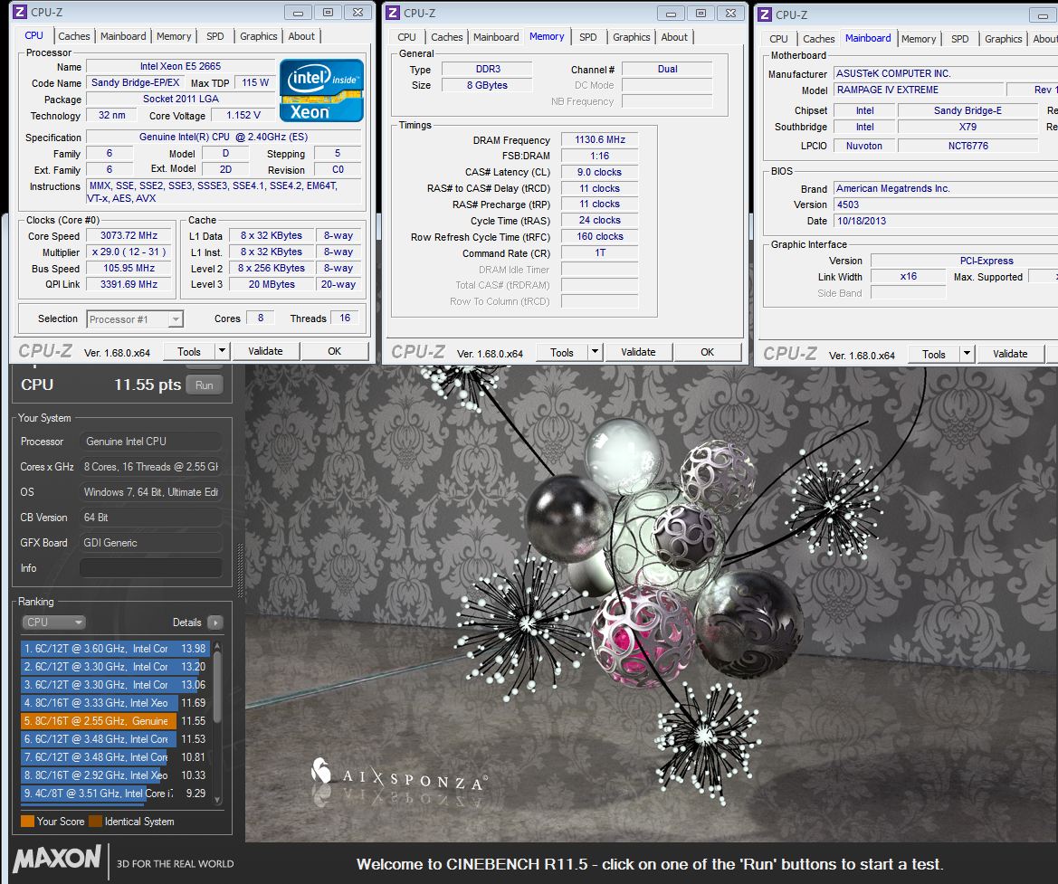Open Mainboard tab in left CPU-Z window
This screenshot has width=1058, height=884.
pyautogui.click(x=123, y=36)
